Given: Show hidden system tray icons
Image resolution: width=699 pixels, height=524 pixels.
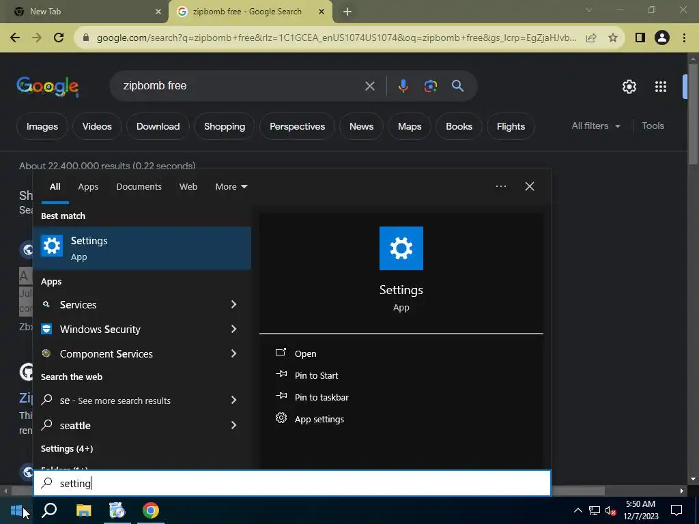Looking at the screenshot, I should click(577, 510).
